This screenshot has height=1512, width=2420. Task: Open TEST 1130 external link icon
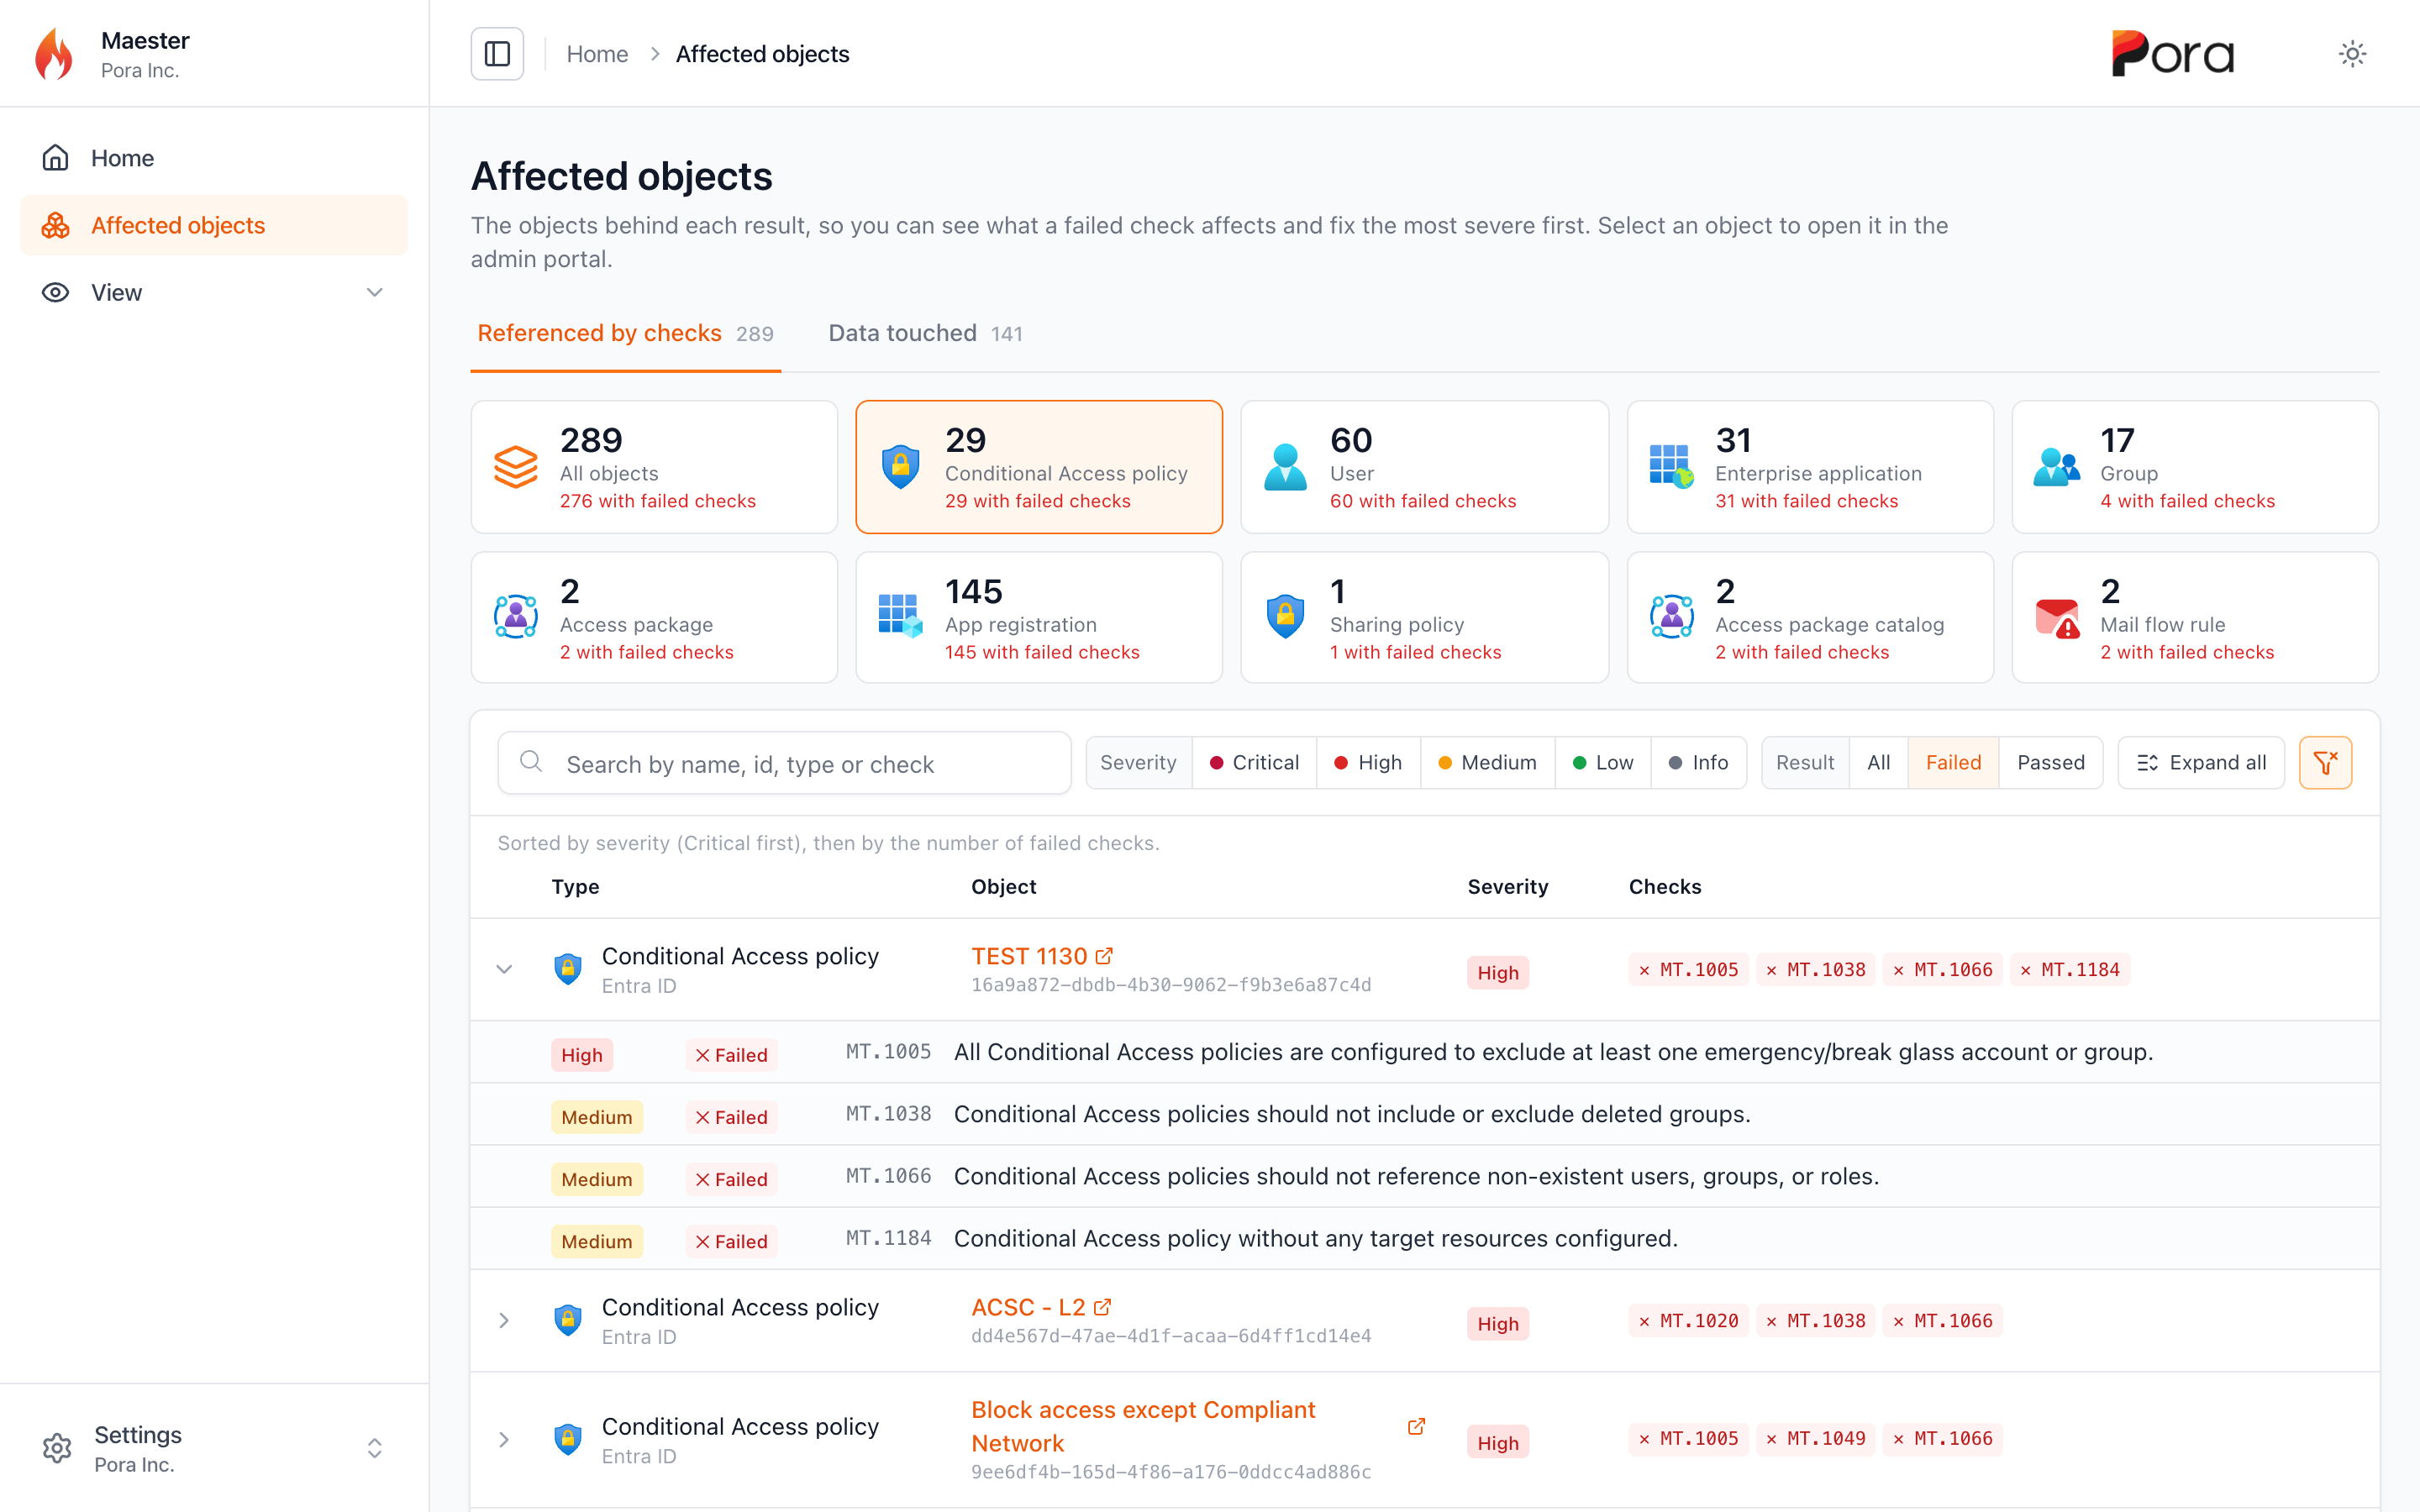(x=1104, y=956)
